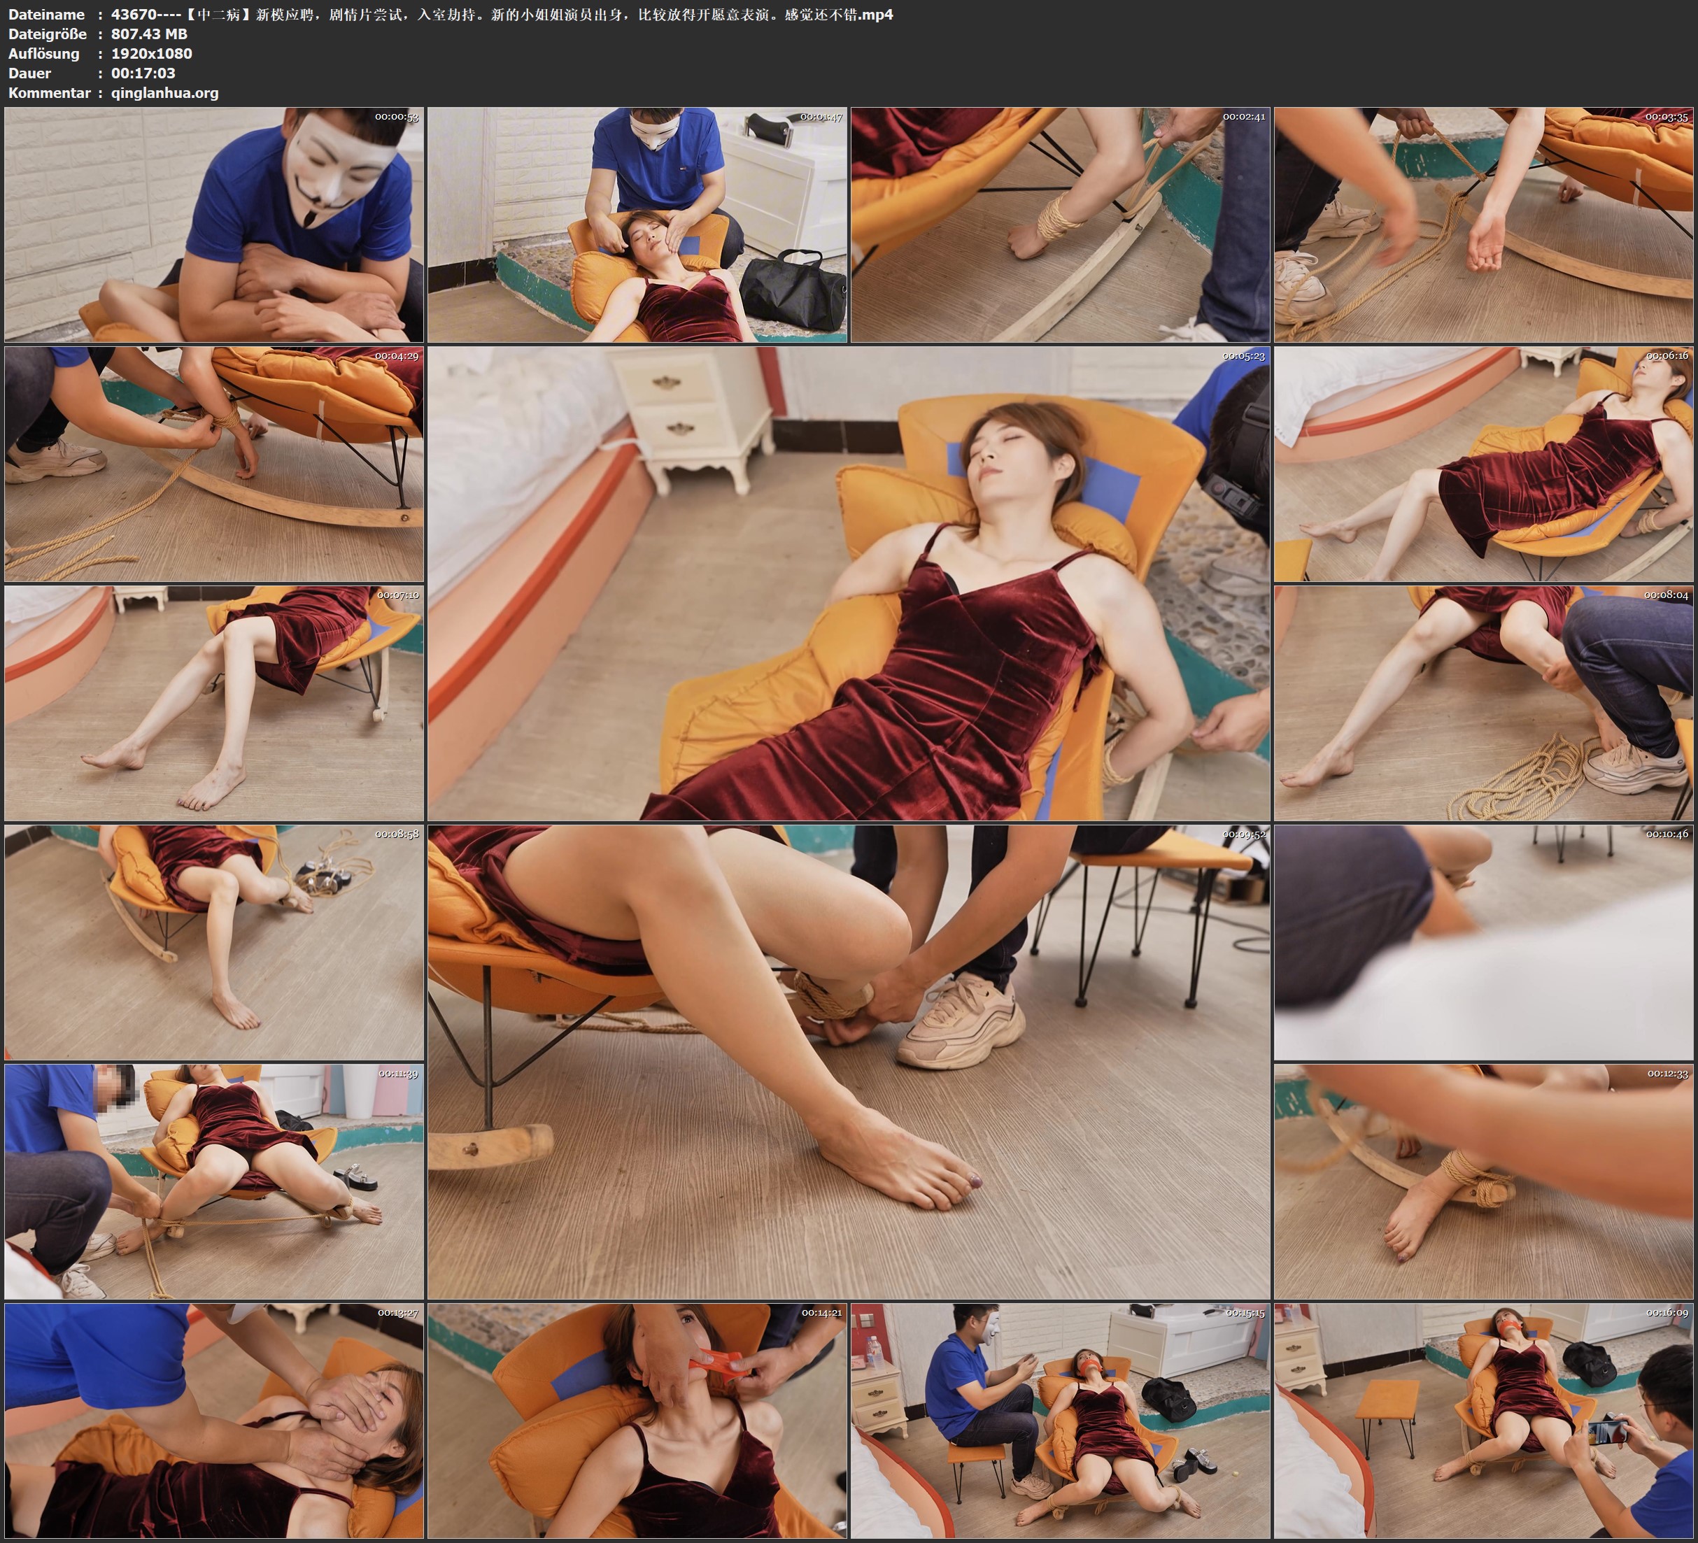
Task: Click the last thumbnail at 00:16:09
Action: (x=1484, y=1421)
